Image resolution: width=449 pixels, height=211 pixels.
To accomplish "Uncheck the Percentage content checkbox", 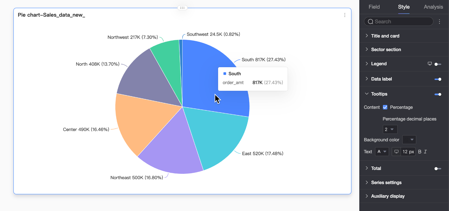I will pyautogui.click(x=385, y=107).
